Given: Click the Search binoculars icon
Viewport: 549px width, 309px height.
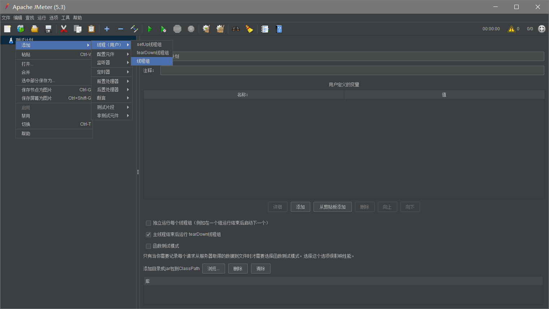Looking at the screenshot, I should (236, 29).
